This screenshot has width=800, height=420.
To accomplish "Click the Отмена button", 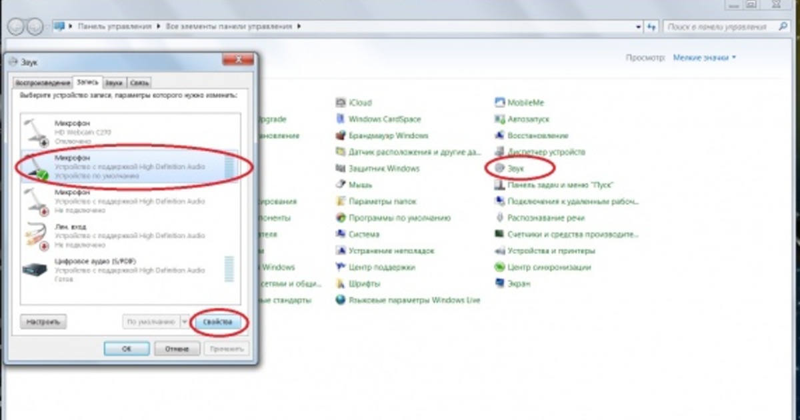I will pyautogui.click(x=177, y=348).
